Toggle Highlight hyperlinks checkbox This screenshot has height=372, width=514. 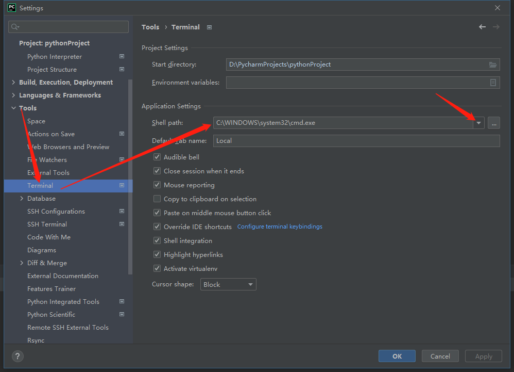pos(157,254)
